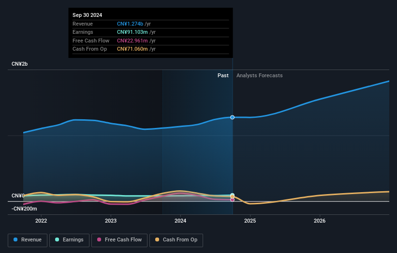Select the 2026 x-axis label
The height and width of the screenshot is (253, 397).
pyautogui.click(x=320, y=221)
